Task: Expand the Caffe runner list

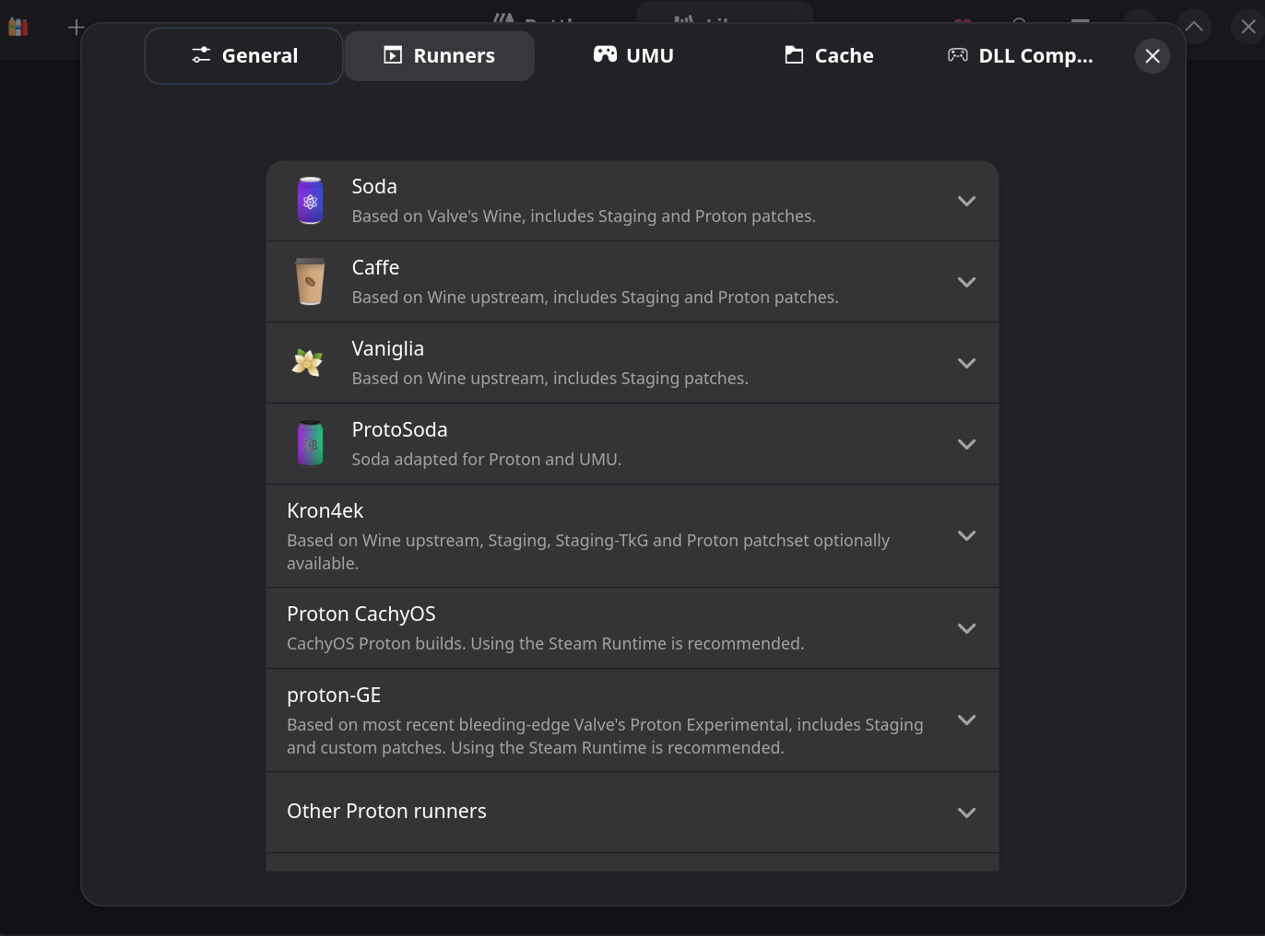Action: [966, 282]
